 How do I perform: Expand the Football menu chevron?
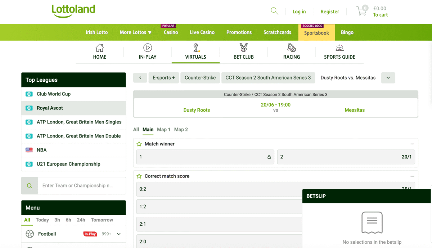point(119,234)
